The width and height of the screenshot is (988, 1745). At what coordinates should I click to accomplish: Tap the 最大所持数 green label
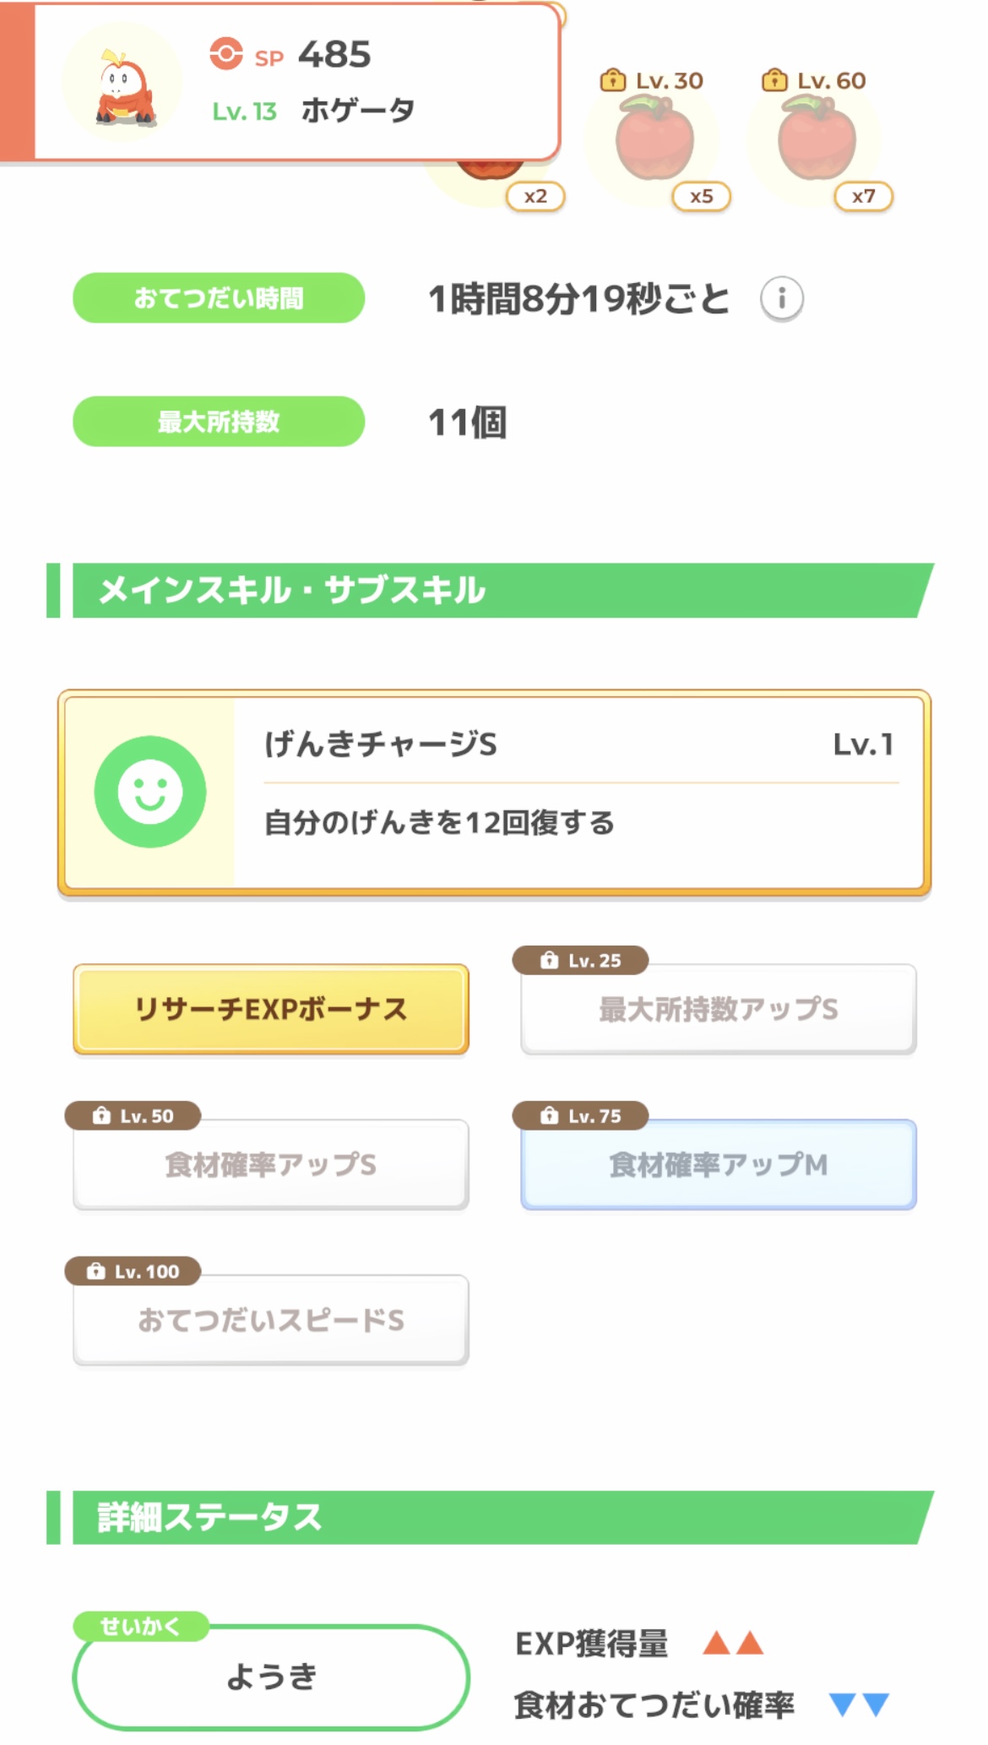[x=219, y=422]
